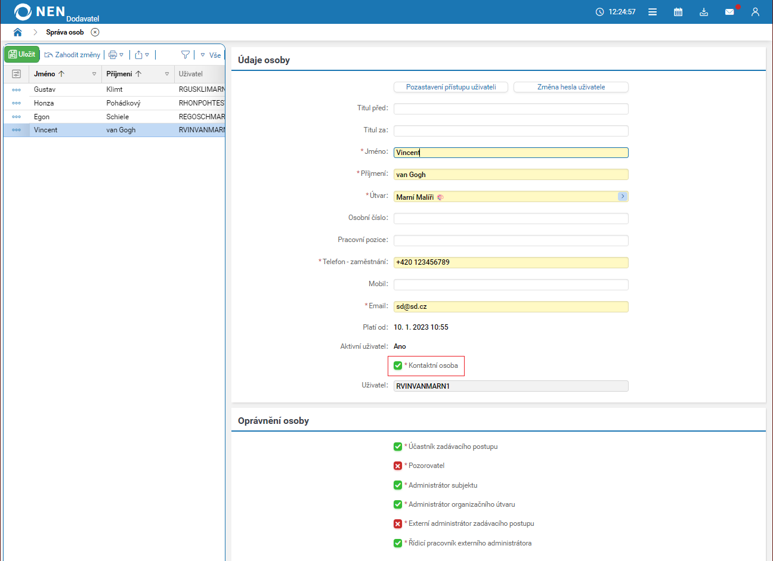The height and width of the screenshot is (561, 773).
Task: Open column settings icon in table header
Action: click(16, 74)
